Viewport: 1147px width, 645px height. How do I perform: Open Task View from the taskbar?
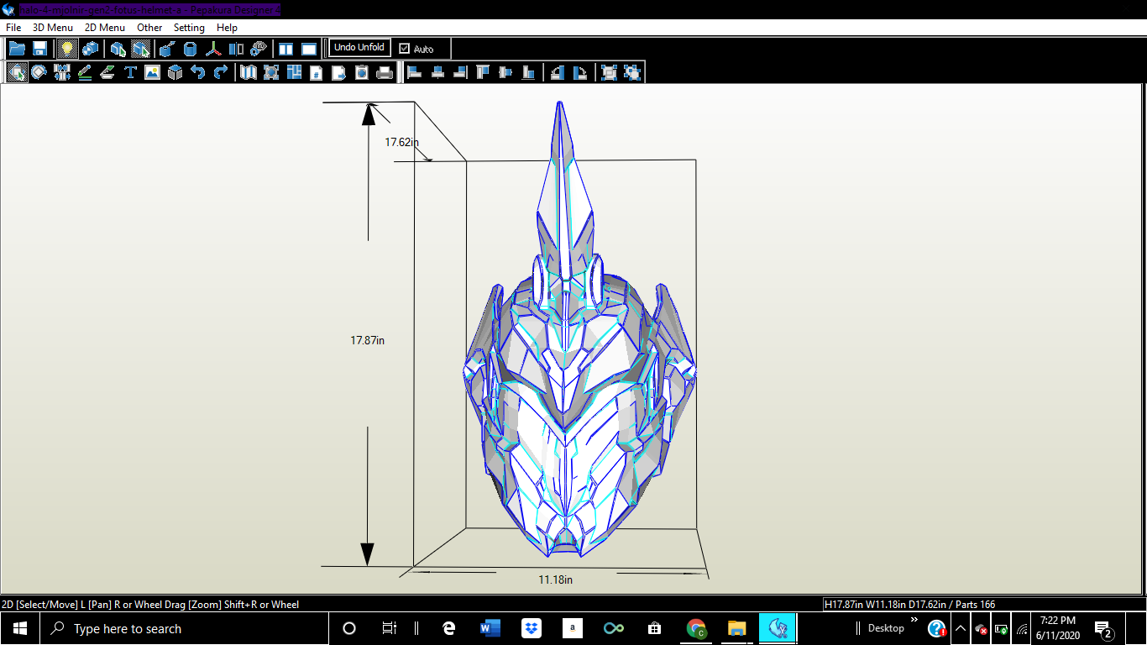pyautogui.click(x=389, y=628)
